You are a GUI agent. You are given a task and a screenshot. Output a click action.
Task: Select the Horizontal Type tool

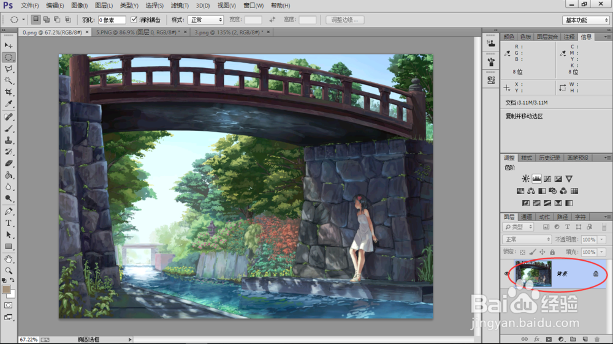(x=9, y=223)
